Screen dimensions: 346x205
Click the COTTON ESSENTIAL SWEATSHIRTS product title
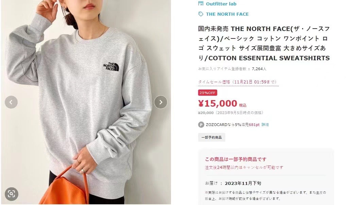click(x=264, y=44)
